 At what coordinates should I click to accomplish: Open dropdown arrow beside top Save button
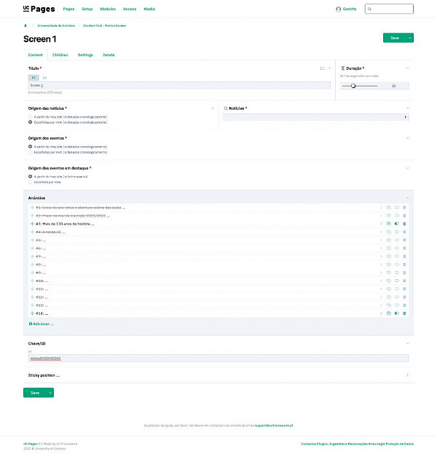(411, 38)
